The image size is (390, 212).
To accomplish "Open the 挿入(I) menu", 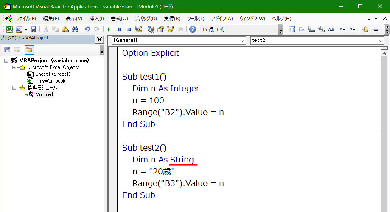I will 96,19.
